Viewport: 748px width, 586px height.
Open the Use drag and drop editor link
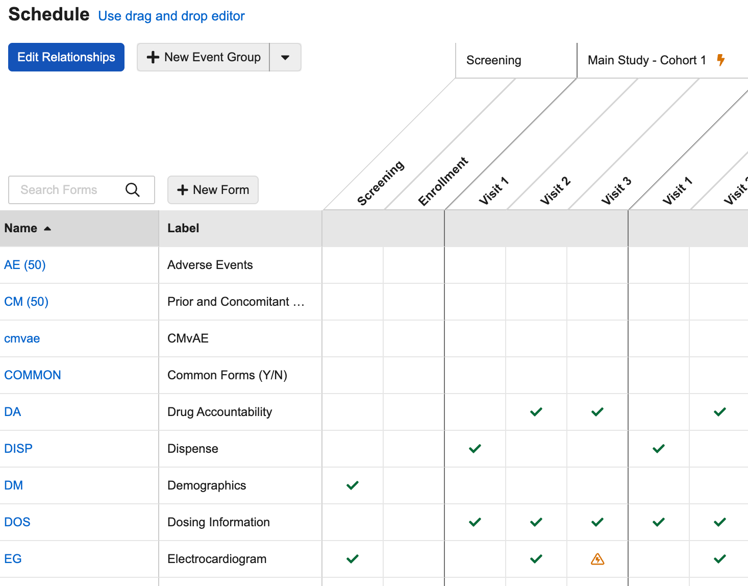point(171,16)
